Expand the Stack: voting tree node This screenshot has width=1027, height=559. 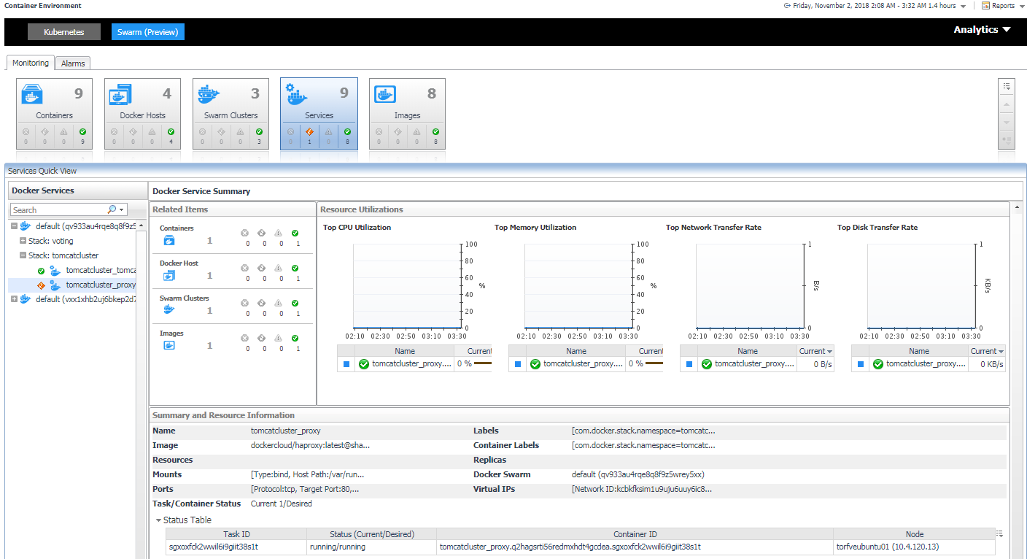(23, 241)
